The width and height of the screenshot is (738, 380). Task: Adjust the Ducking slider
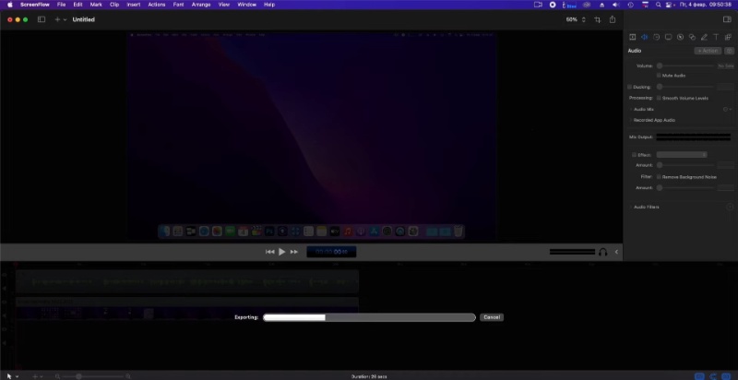coord(685,87)
